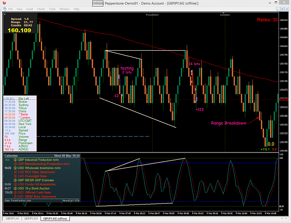Switch to the GBPJPY,M1 chart tab
This screenshot has height=223, width=291.
coord(31,219)
